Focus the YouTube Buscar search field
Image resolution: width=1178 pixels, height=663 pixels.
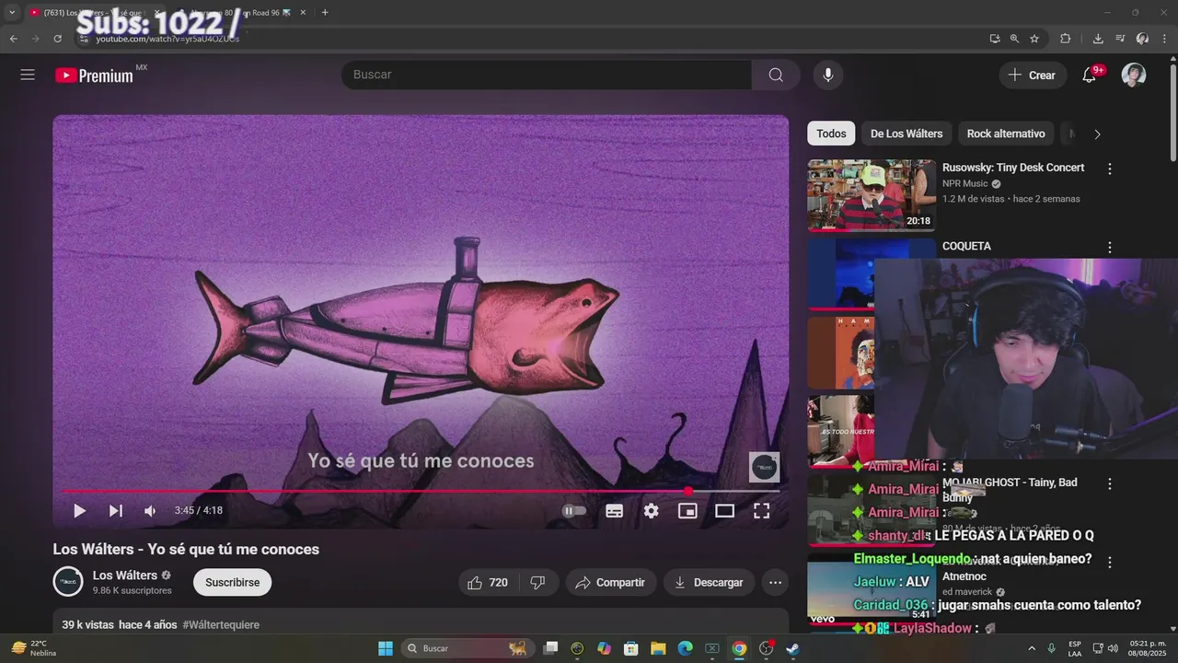point(547,75)
